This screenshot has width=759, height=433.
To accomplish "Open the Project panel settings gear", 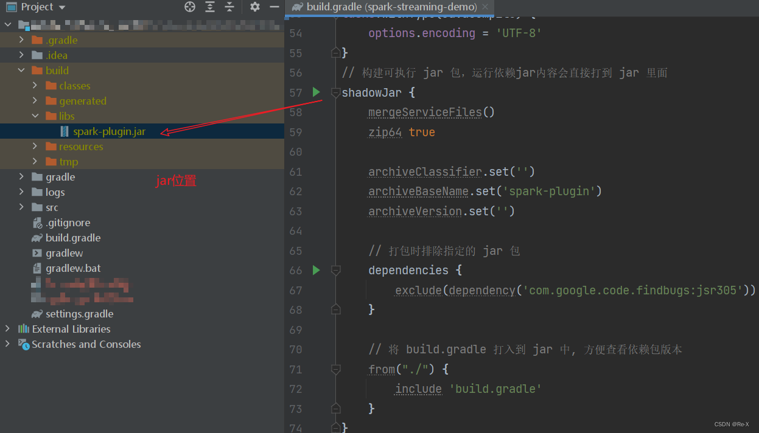I will [x=255, y=7].
